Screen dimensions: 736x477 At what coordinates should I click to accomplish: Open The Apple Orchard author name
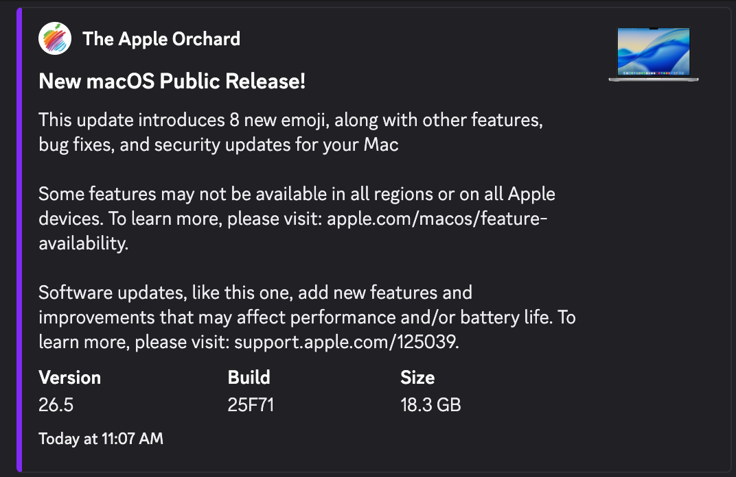click(x=161, y=39)
